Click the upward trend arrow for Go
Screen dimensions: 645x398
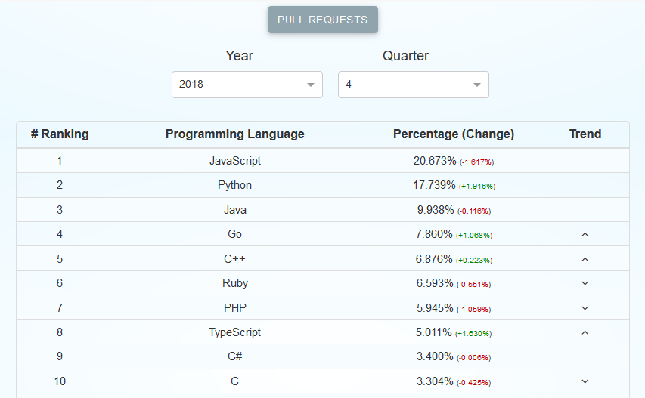pyautogui.click(x=585, y=235)
